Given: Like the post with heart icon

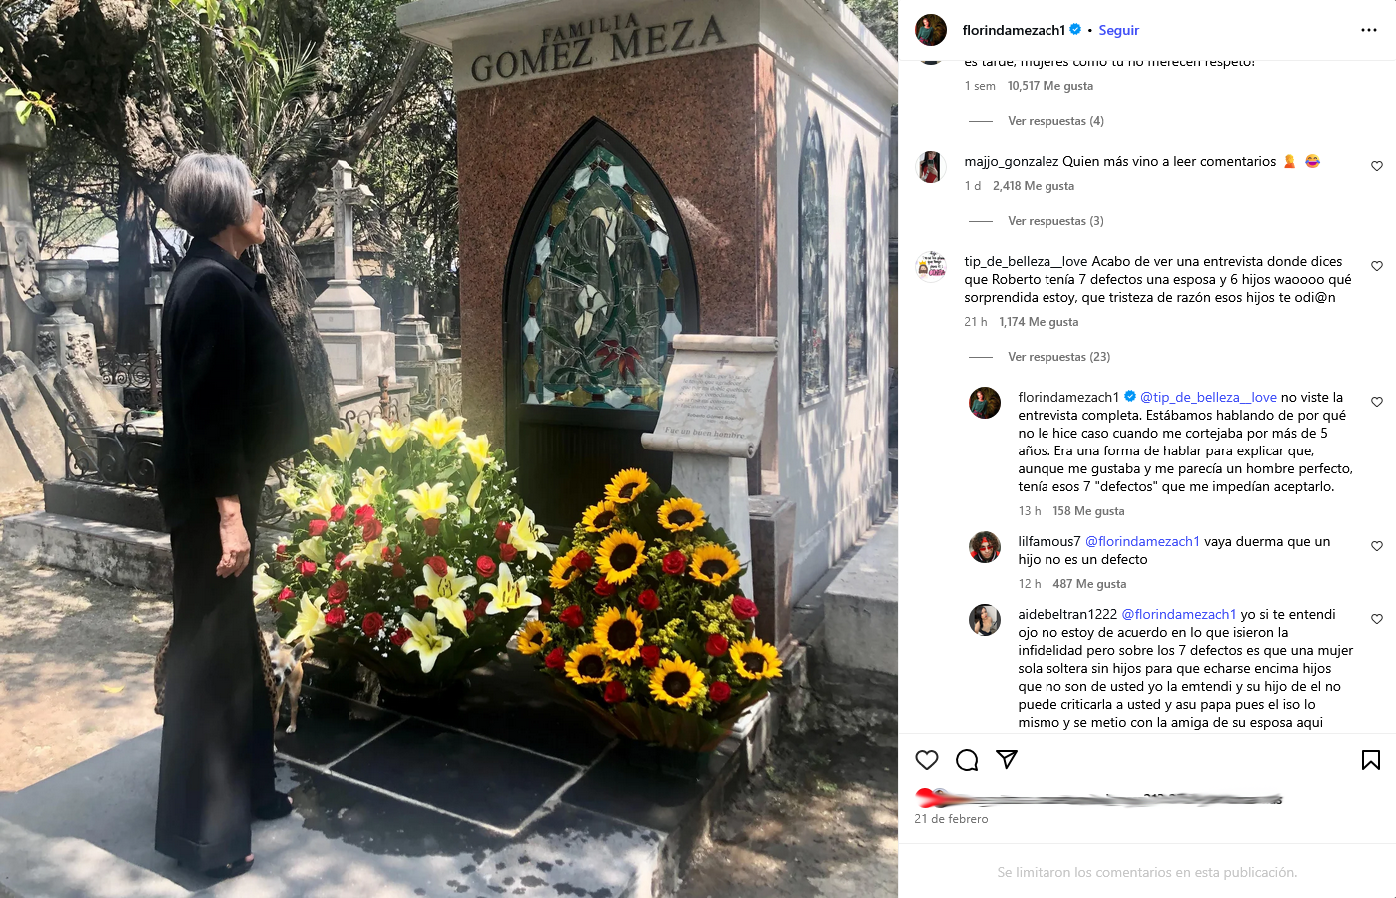Looking at the screenshot, I should [927, 760].
